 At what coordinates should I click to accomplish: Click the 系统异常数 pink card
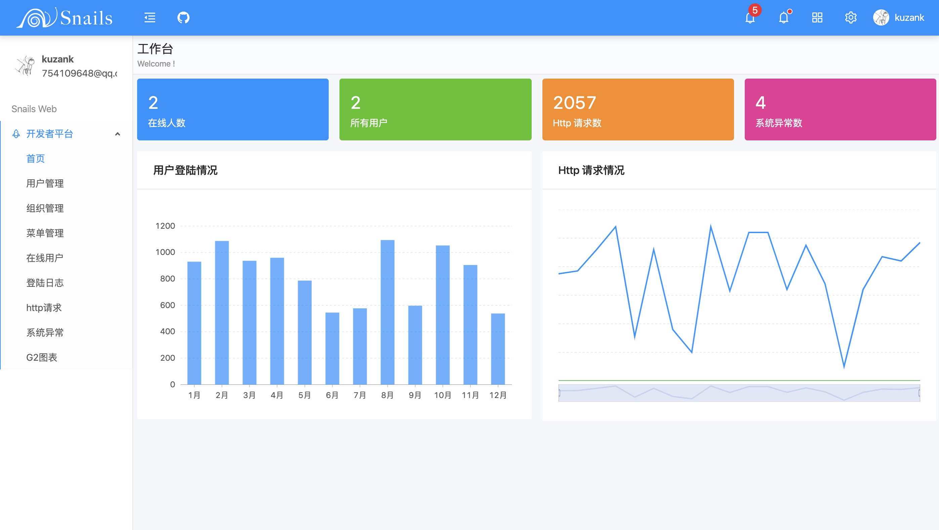tap(840, 109)
